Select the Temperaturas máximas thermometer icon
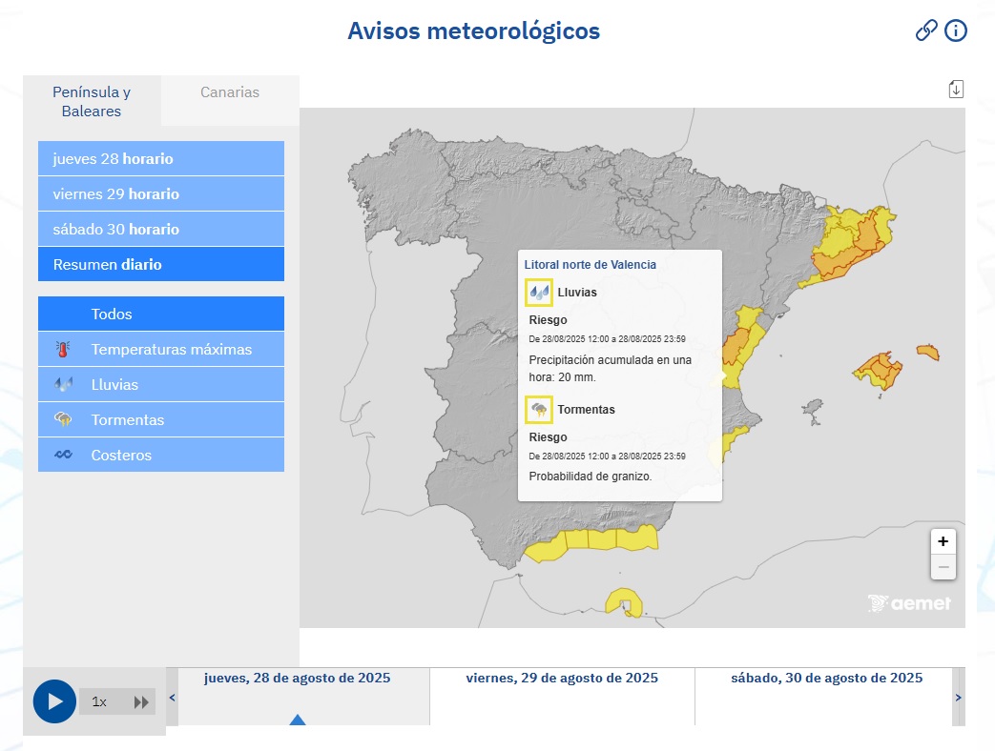The width and height of the screenshot is (995, 751). click(x=63, y=349)
